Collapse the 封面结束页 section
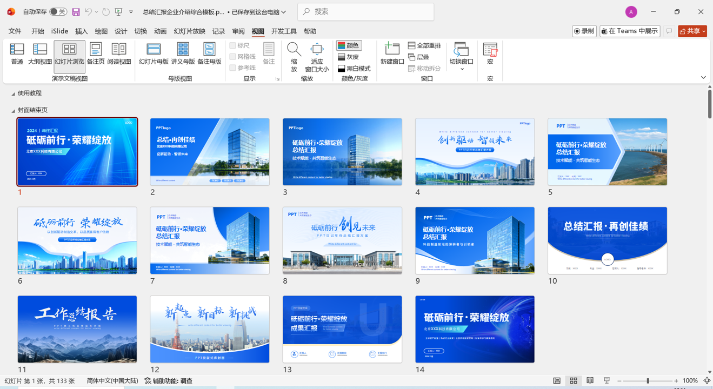The height and width of the screenshot is (389, 713). point(13,110)
